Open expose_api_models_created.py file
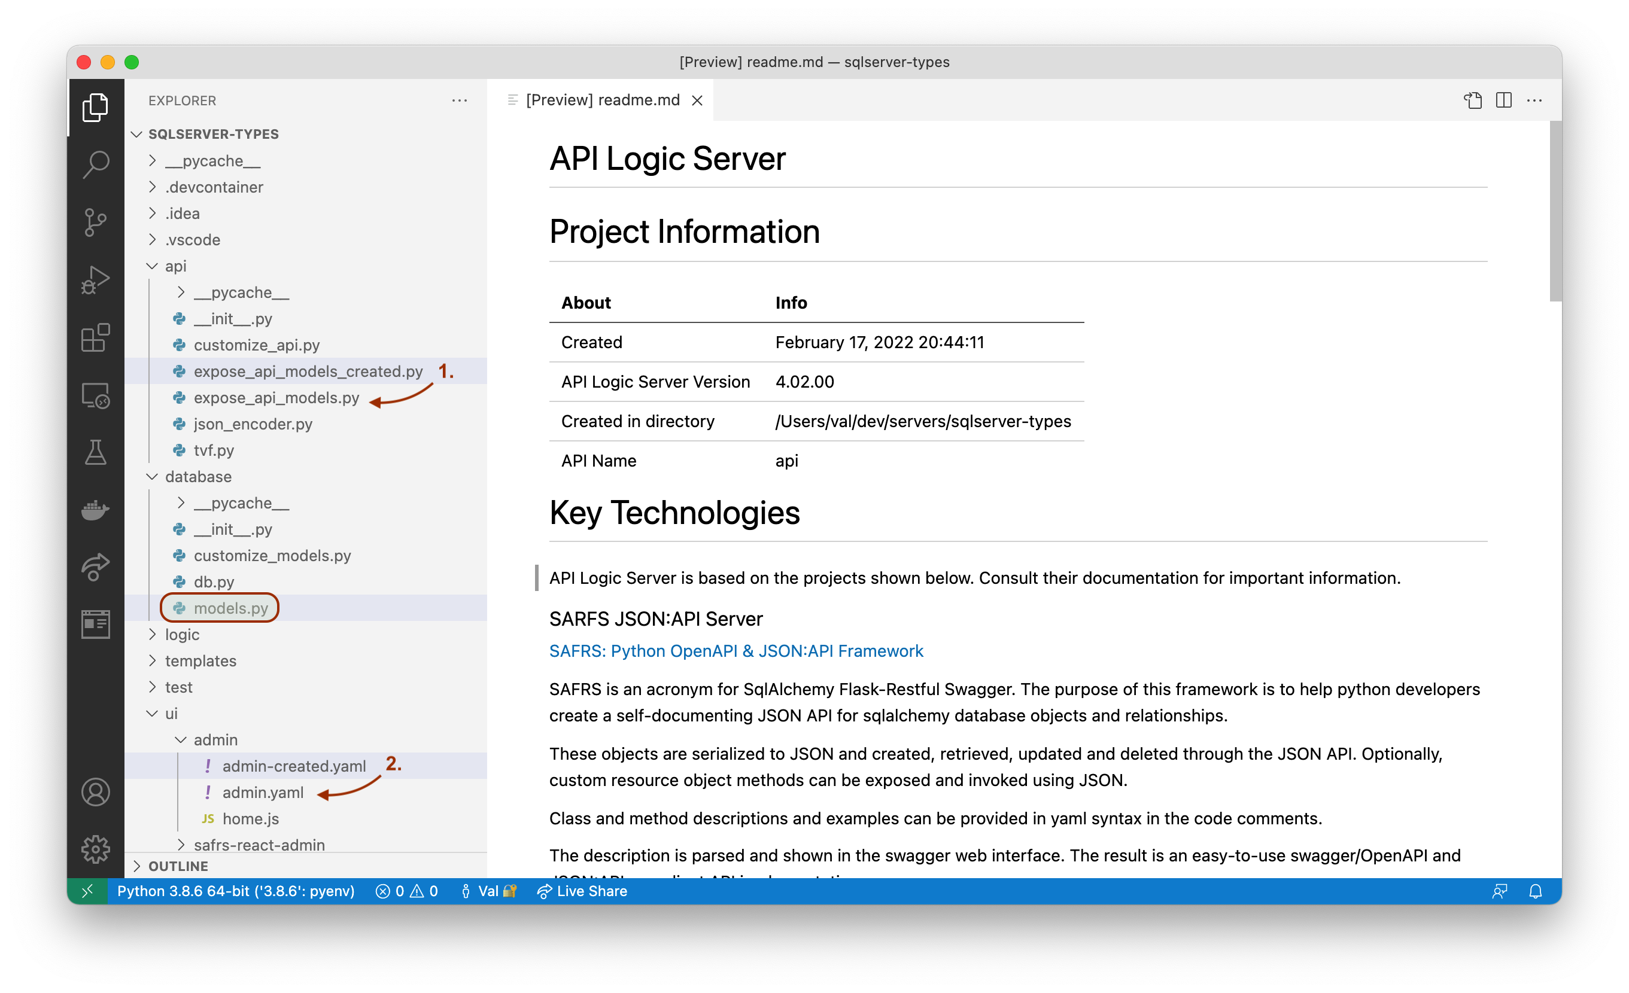The height and width of the screenshot is (993, 1629). coord(305,371)
